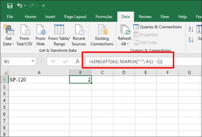Customize Quick Access Toolbar dropdown
Viewport: 202px width, 137px height.
click(x=43, y=6)
